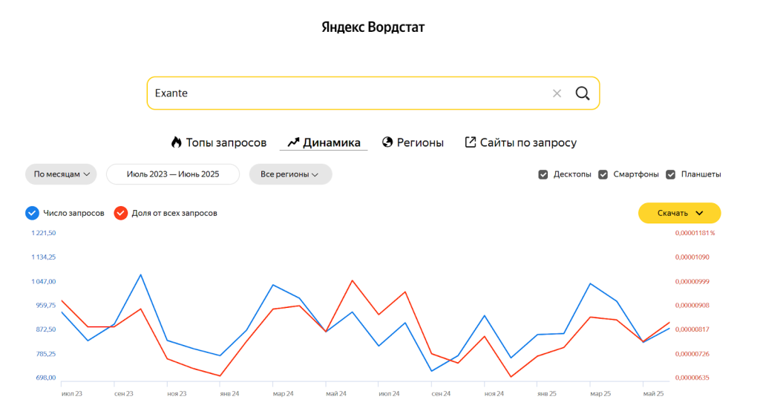Click the magnifying glass search icon
Screen dimensions: 760x411
click(583, 93)
